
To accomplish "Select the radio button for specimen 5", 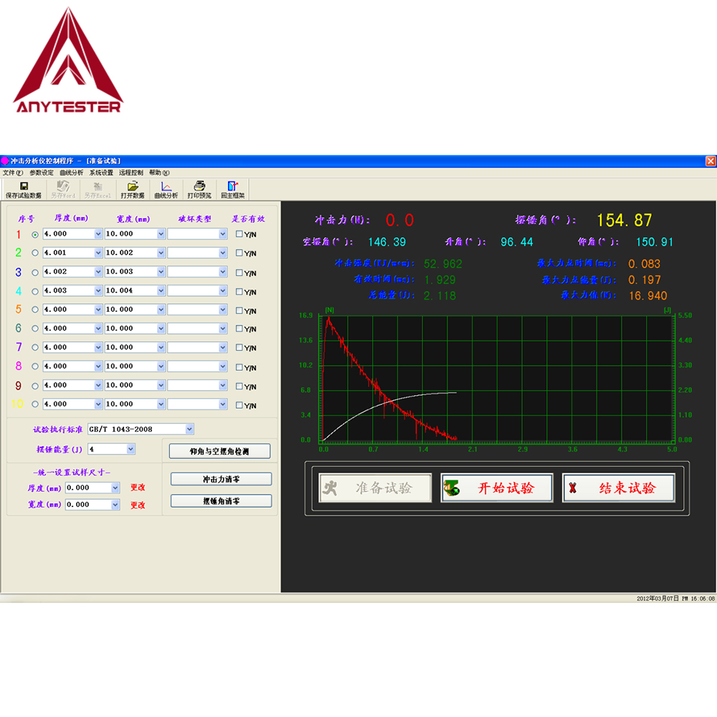I will [35, 310].
